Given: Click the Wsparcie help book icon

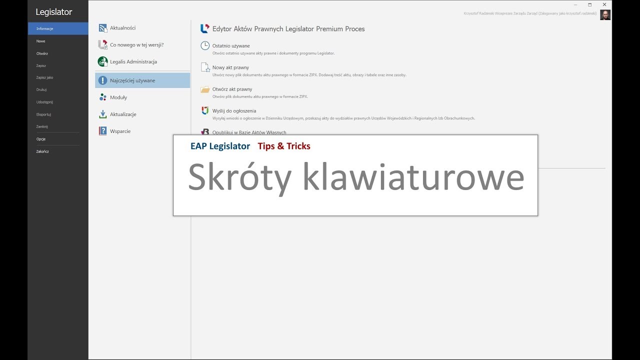Looking at the screenshot, I should (102, 131).
